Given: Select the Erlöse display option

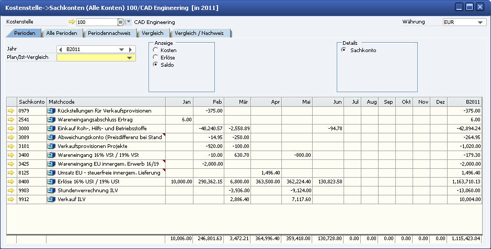Looking at the screenshot, I should point(155,57).
